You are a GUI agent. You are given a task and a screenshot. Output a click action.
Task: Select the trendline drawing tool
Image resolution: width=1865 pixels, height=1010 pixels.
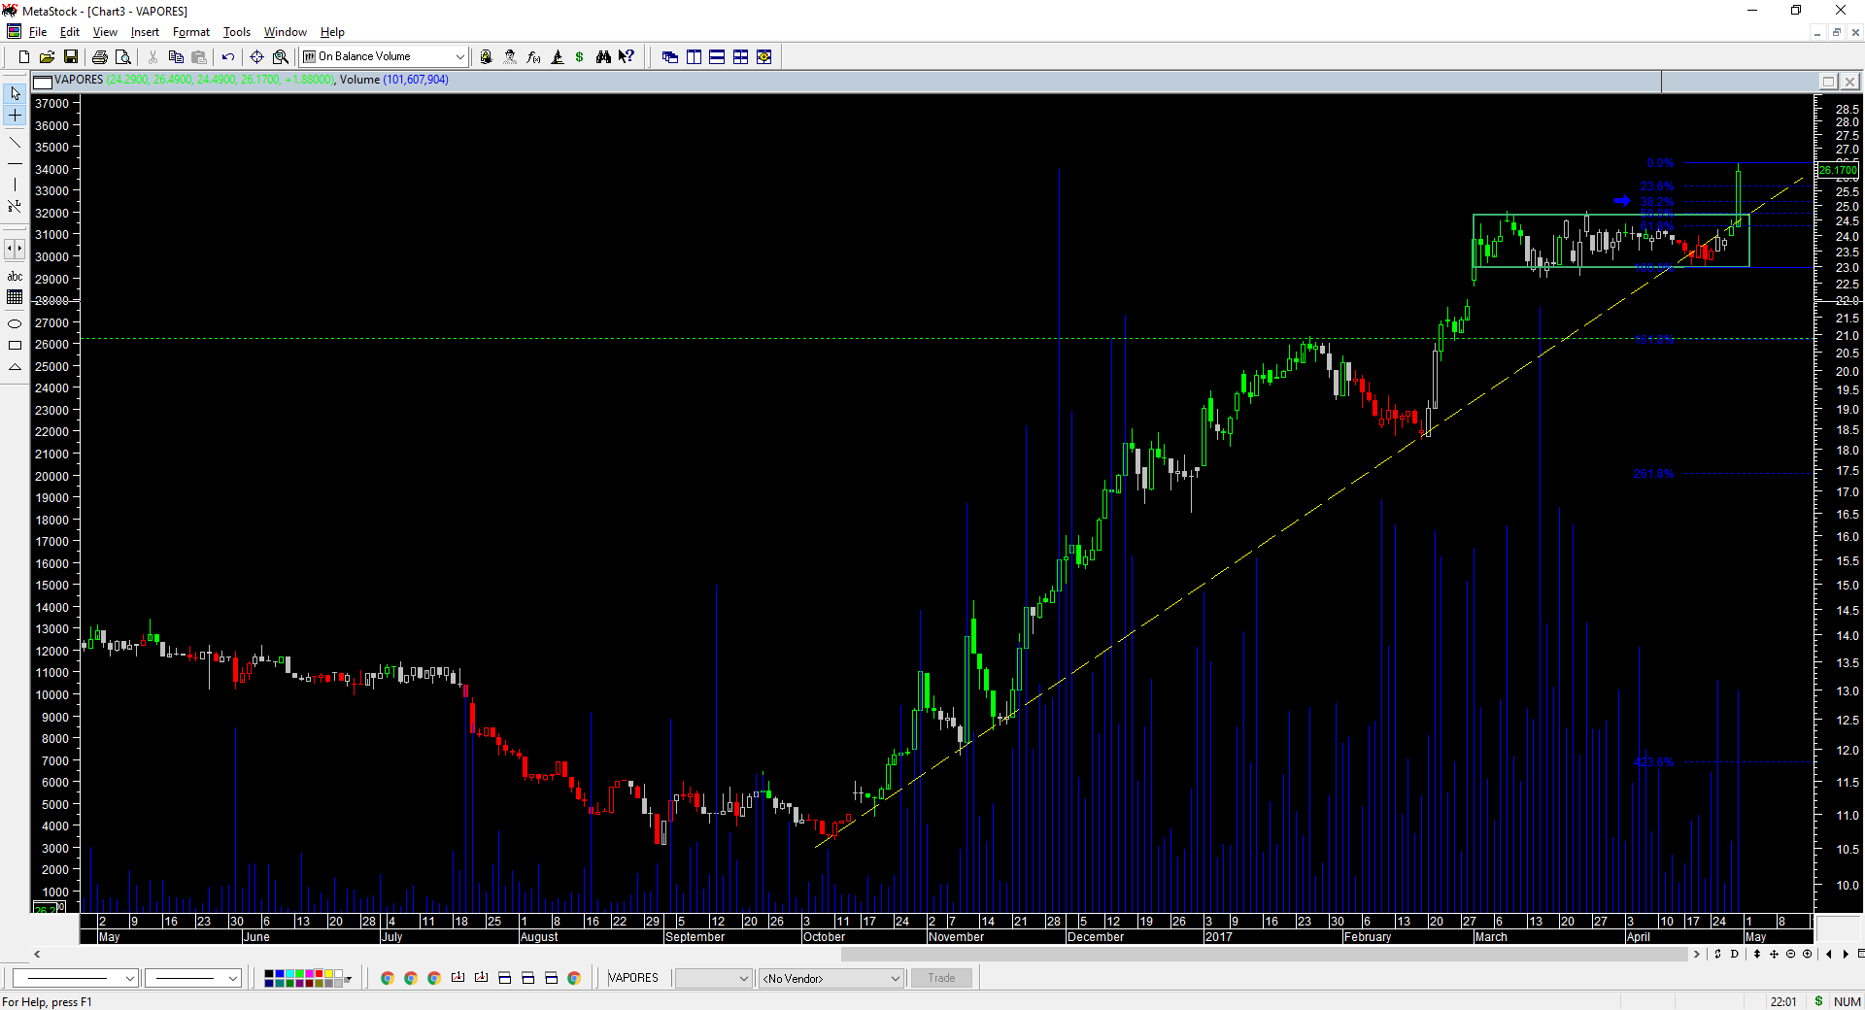15,143
